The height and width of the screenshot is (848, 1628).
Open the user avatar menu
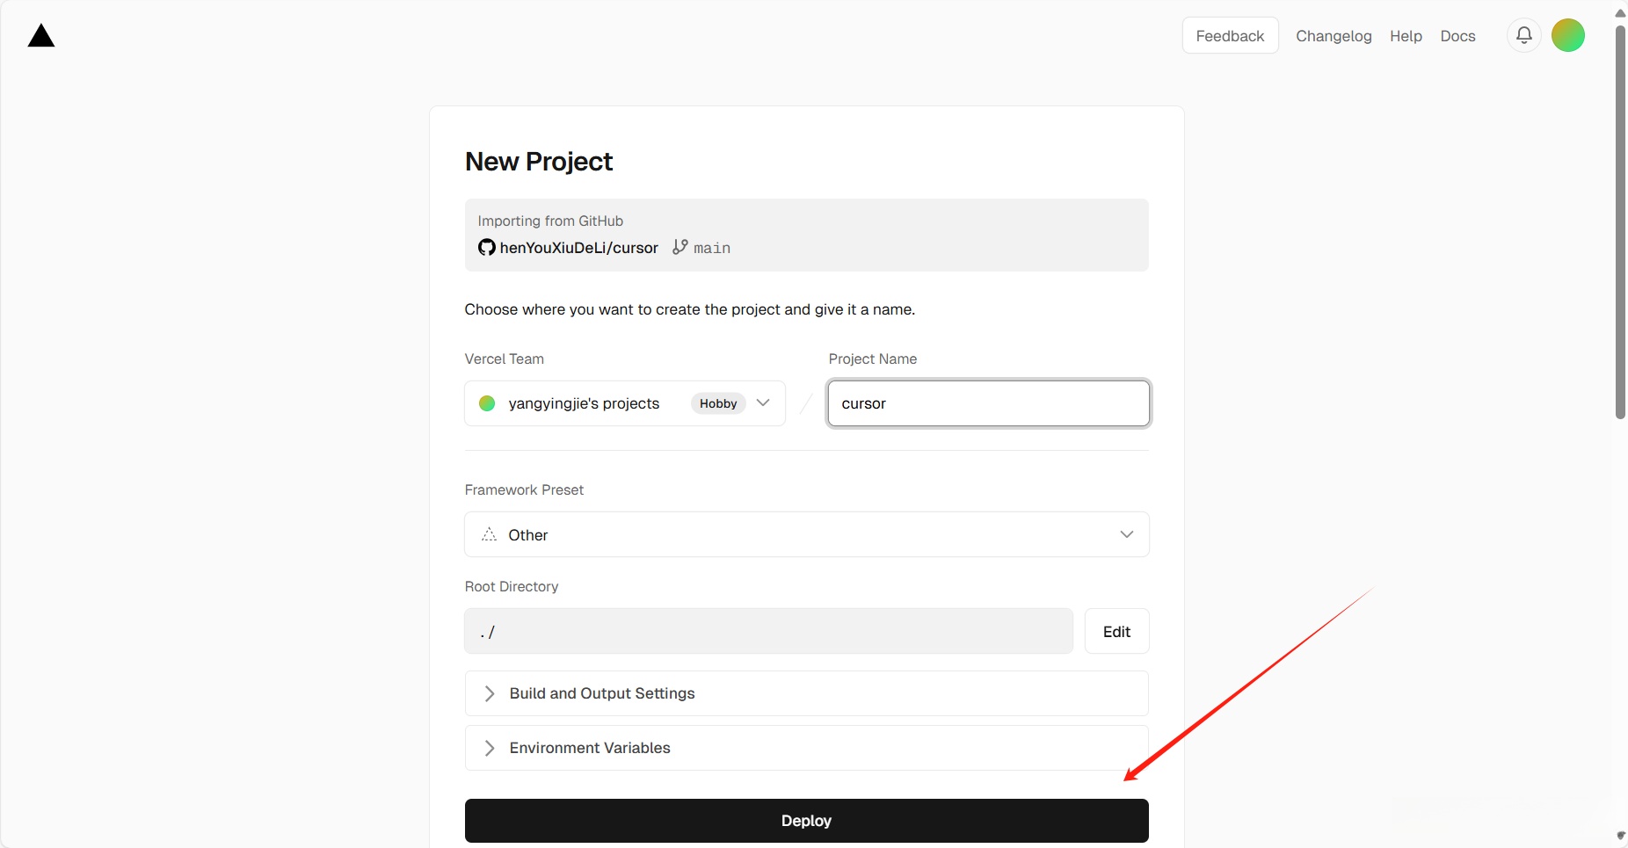click(1567, 35)
